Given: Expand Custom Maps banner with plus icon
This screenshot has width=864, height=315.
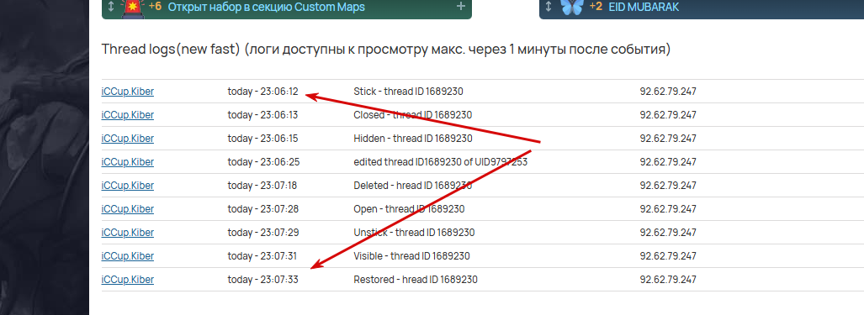Looking at the screenshot, I should coord(461,7).
